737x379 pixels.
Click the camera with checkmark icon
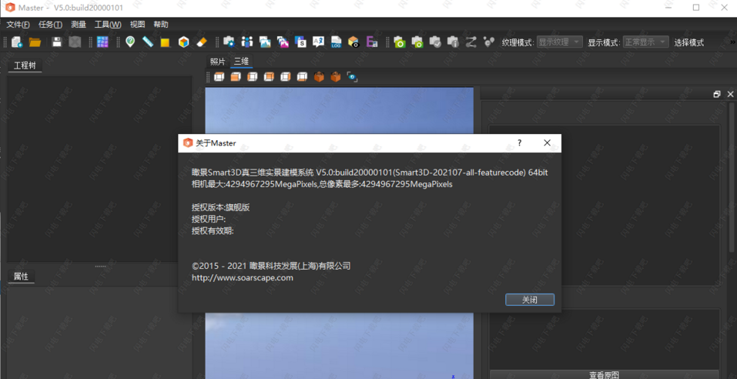435,42
